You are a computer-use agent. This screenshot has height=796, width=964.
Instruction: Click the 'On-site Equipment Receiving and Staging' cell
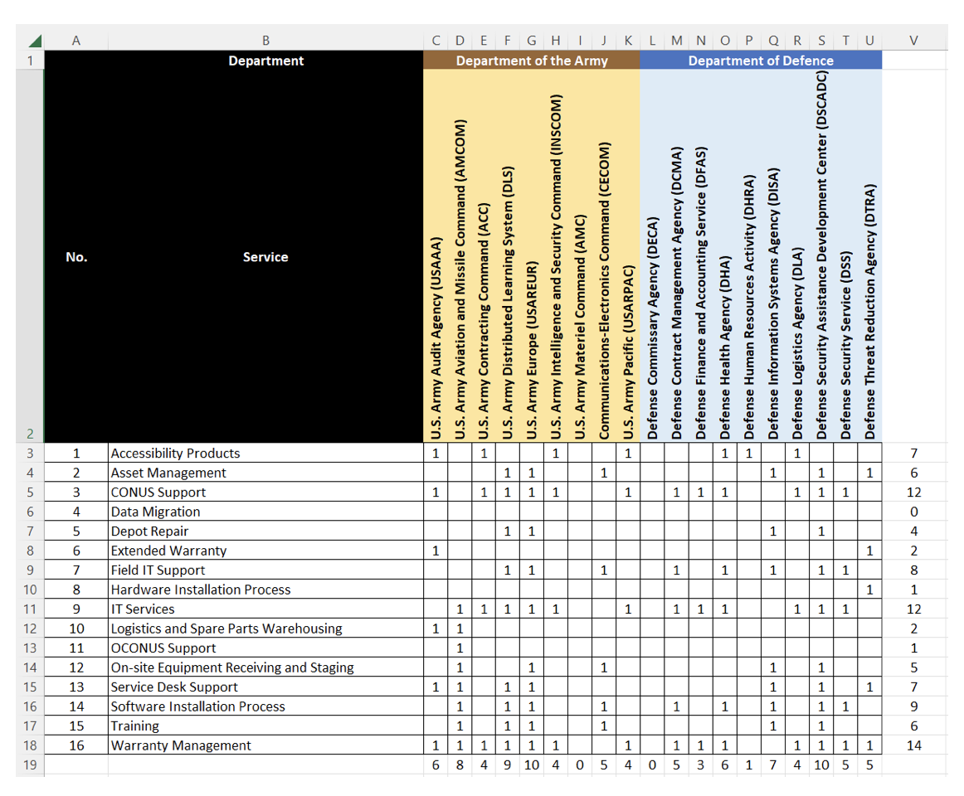(265, 667)
